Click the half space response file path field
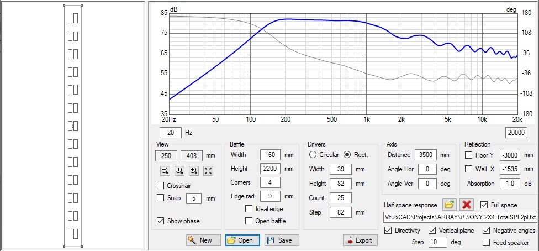The width and height of the screenshot is (539, 251). point(460,218)
